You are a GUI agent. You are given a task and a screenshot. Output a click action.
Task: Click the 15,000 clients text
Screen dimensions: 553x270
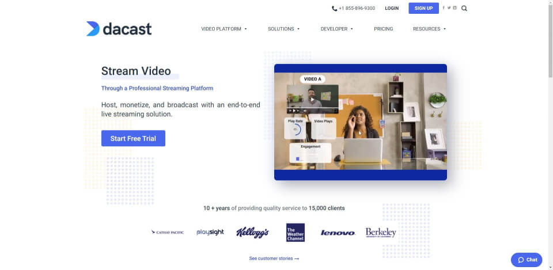click(327, 208)
